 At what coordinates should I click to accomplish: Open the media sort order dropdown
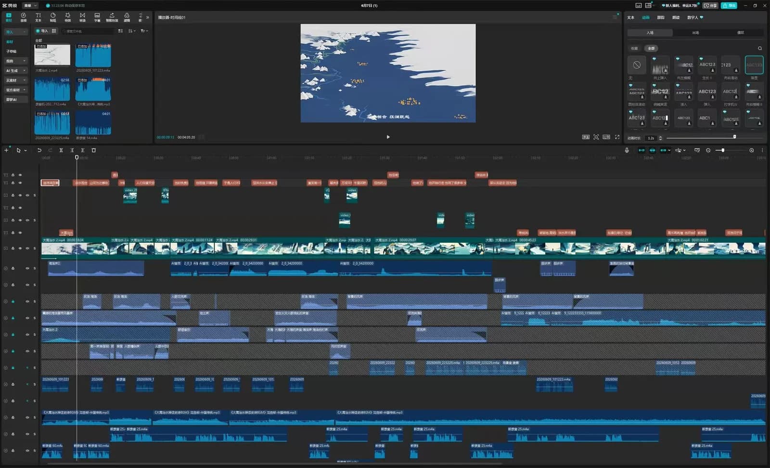pos(131,31)
